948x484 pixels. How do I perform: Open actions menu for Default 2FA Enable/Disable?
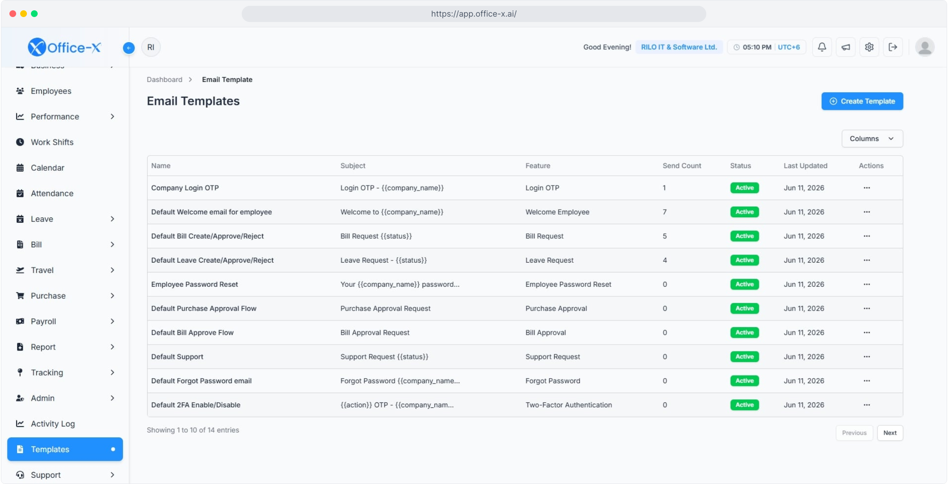point(866,405)
